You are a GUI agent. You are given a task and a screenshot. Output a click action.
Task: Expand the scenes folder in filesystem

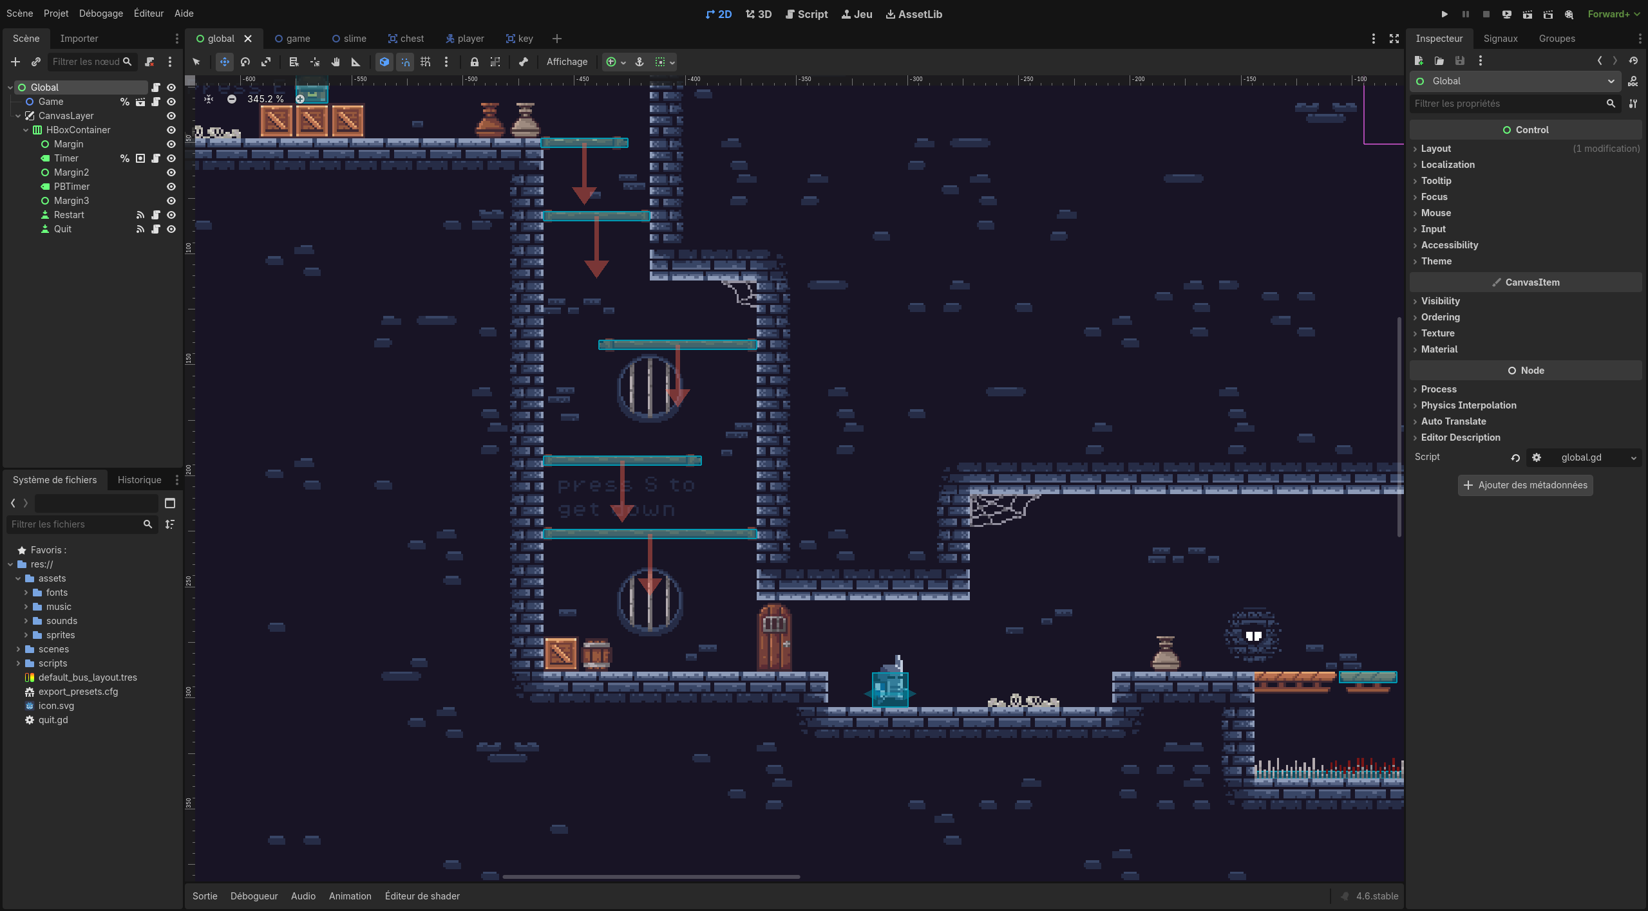pyautogui.click(x=18, y=649)
